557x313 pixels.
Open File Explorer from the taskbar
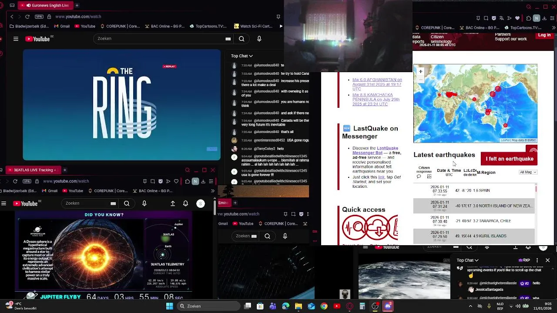click(x=299, y=306)
